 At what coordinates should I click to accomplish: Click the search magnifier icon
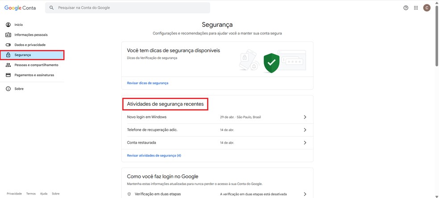(x=52, y=8)
